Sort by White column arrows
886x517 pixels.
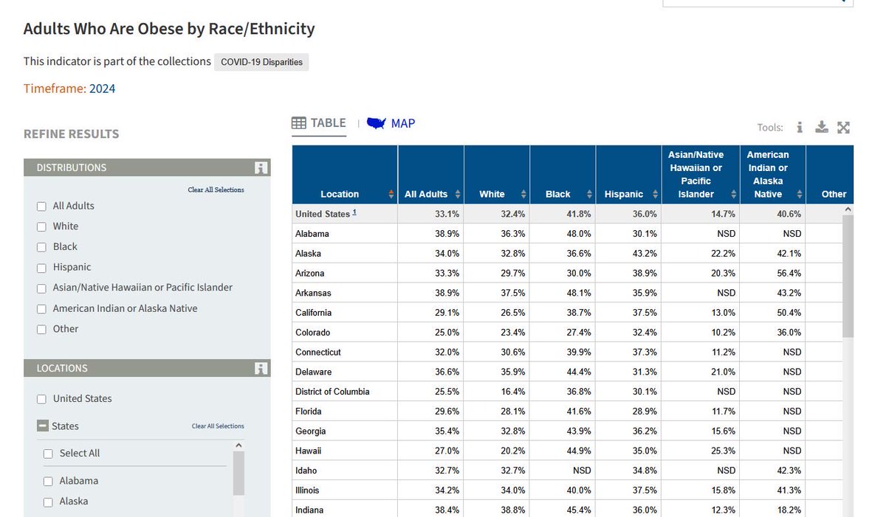pyautogui.click(x=524, y=195)
